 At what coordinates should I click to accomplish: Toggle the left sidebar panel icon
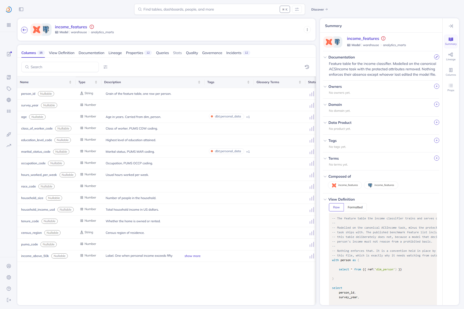click(21, 9)
